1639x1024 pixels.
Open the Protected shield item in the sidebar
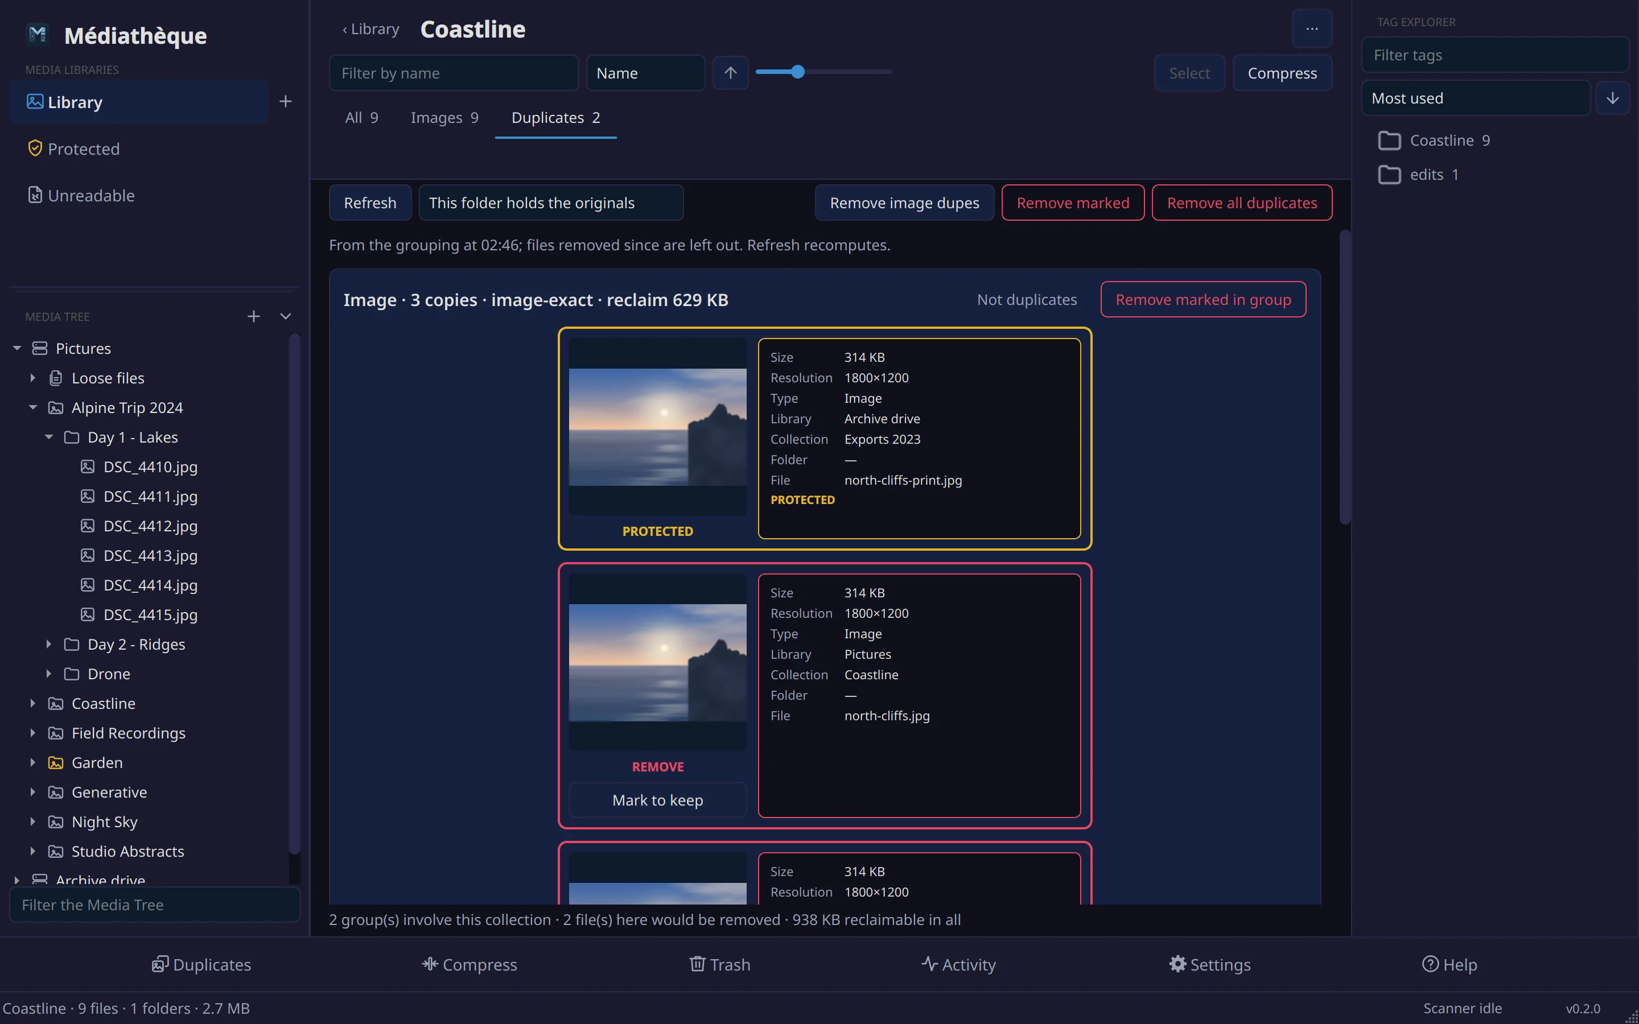[x=73, y=149]
